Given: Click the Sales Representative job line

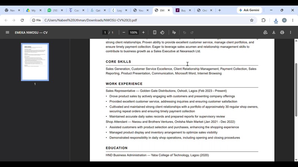Looking at the screenshot, I should (x=166, y=91).
